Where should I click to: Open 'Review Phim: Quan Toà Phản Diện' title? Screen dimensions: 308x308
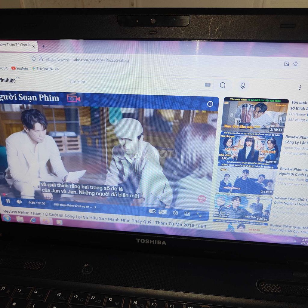coord(289,229)
